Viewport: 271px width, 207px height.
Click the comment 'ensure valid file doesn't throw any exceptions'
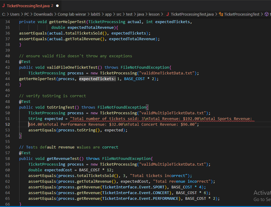coord(76,56)
